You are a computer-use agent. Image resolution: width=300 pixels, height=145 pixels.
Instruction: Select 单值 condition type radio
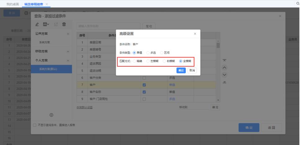134,53
